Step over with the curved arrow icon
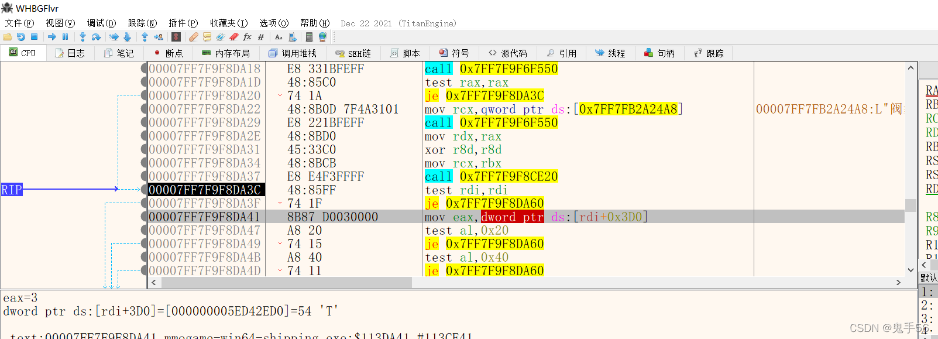The width and height of the screenshot is (938, 339). pyautogui.click(x=97, y=37)
